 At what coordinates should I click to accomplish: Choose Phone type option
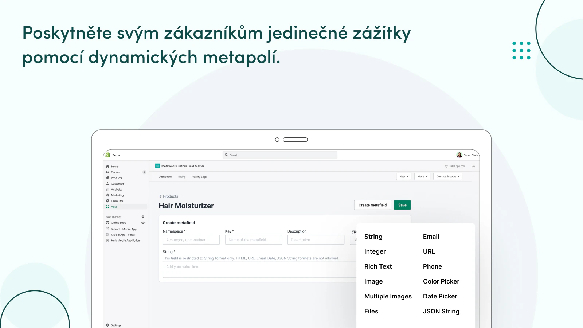[x=433, y=266]
